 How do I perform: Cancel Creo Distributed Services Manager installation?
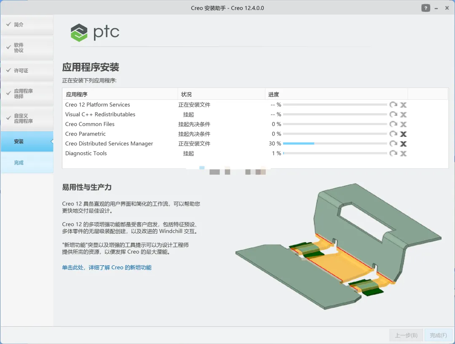pyautogui.click(x=403, y=144)
